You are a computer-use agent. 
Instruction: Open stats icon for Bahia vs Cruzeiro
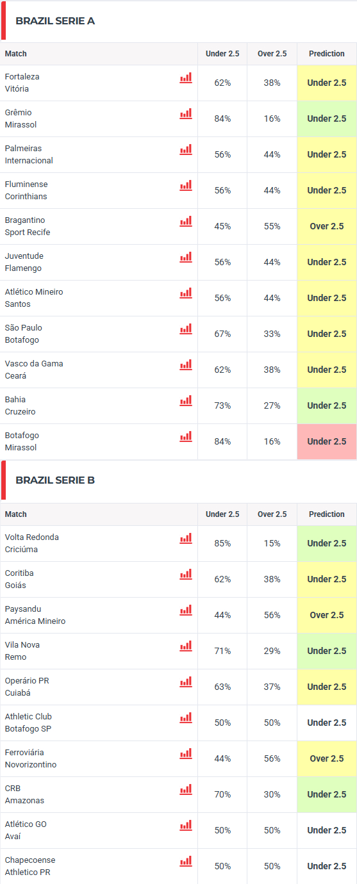pos(186,400)
